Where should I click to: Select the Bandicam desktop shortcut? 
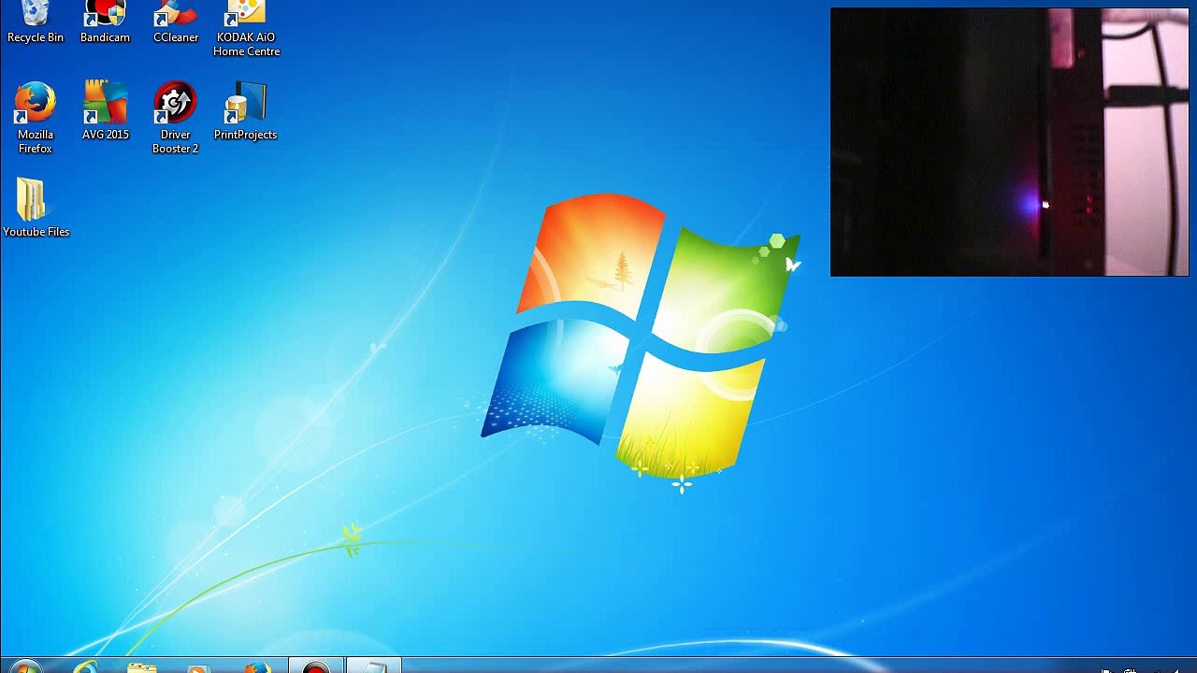105,22
